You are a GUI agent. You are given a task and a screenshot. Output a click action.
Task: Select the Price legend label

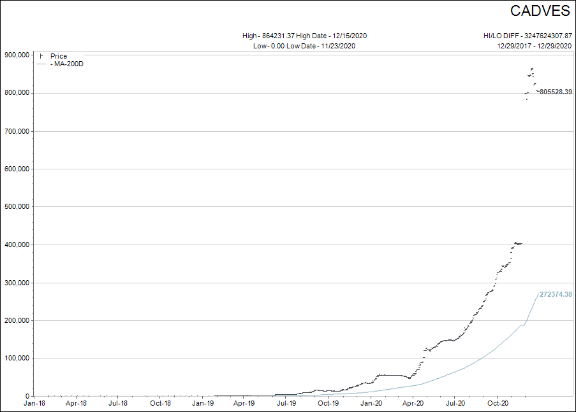(x=59, y=56)
